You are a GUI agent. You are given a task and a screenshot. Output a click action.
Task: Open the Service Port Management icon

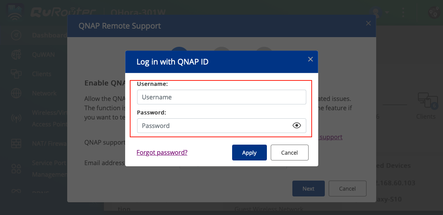tap(16, 169)
